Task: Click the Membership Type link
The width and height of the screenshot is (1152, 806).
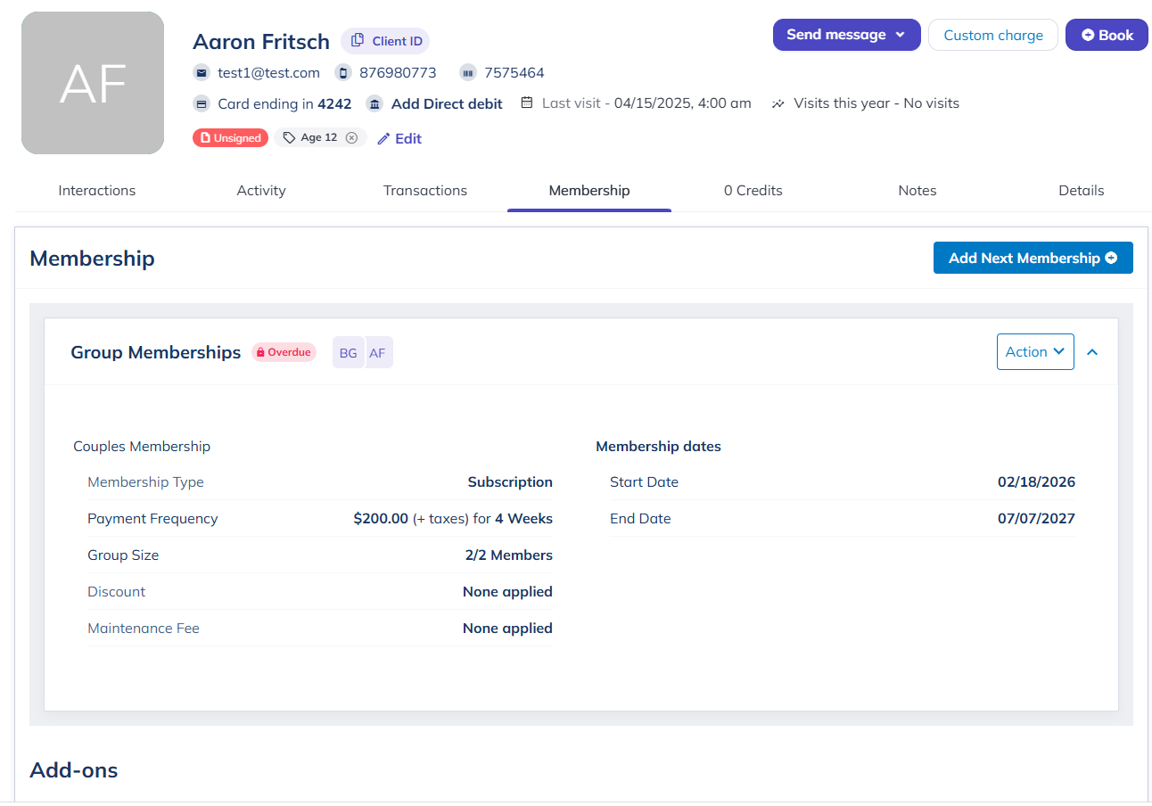Action: [x=145, y=482]
